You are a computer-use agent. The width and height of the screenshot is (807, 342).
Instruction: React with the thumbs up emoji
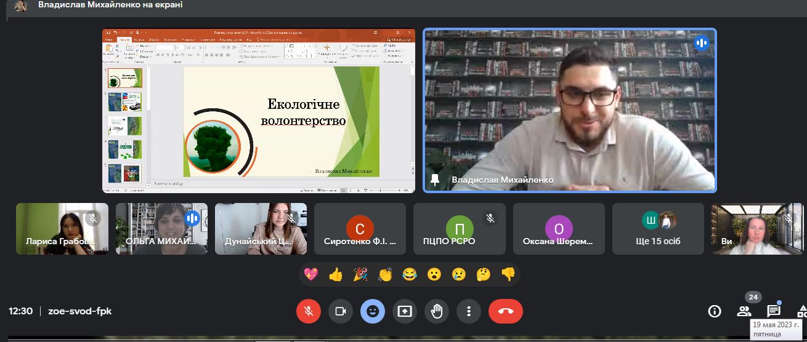(x=336, y=274)
